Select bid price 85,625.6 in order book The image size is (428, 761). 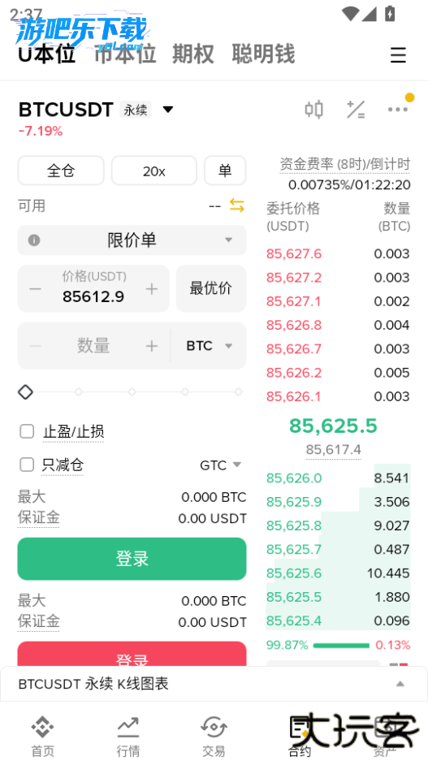294,573
